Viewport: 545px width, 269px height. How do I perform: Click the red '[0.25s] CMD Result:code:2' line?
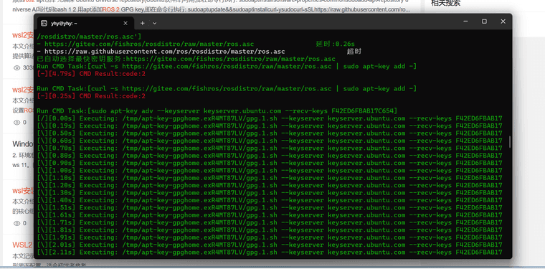click(x=91, y=96)
